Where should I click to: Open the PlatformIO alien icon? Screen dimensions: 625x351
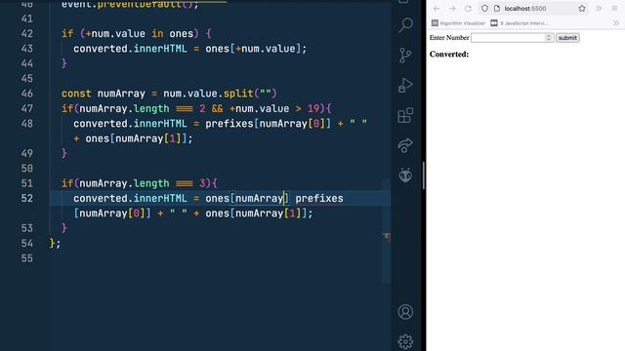coord(405,175)
